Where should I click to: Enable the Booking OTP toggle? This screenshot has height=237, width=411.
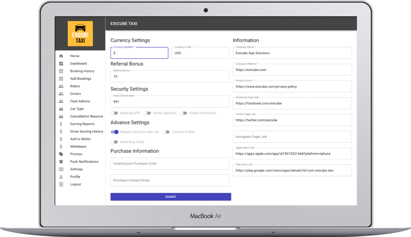pos(114,113)
